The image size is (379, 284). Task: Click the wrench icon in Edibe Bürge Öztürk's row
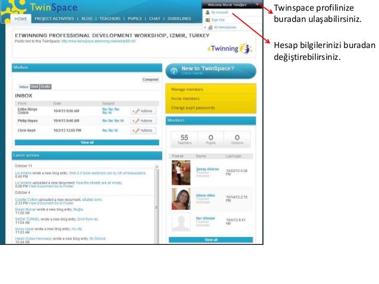[x=137, y=111]
